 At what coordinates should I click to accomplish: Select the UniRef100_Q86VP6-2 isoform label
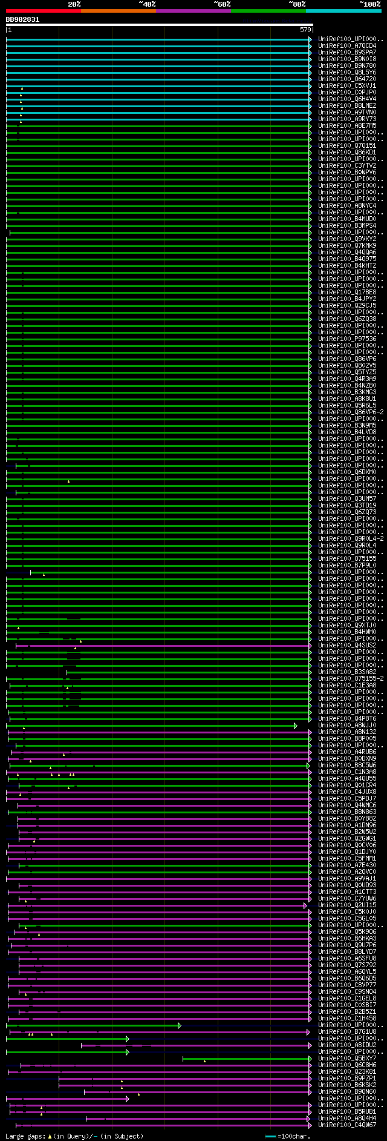(x=351, y=412)
